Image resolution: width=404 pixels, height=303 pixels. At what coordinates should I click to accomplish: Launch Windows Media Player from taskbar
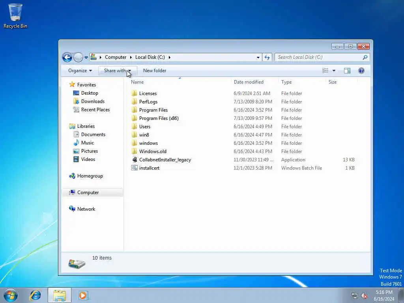83,295
